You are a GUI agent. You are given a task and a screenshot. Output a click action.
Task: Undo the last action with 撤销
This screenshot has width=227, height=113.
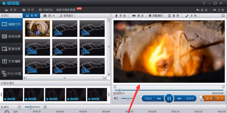(x=202, y=10)
